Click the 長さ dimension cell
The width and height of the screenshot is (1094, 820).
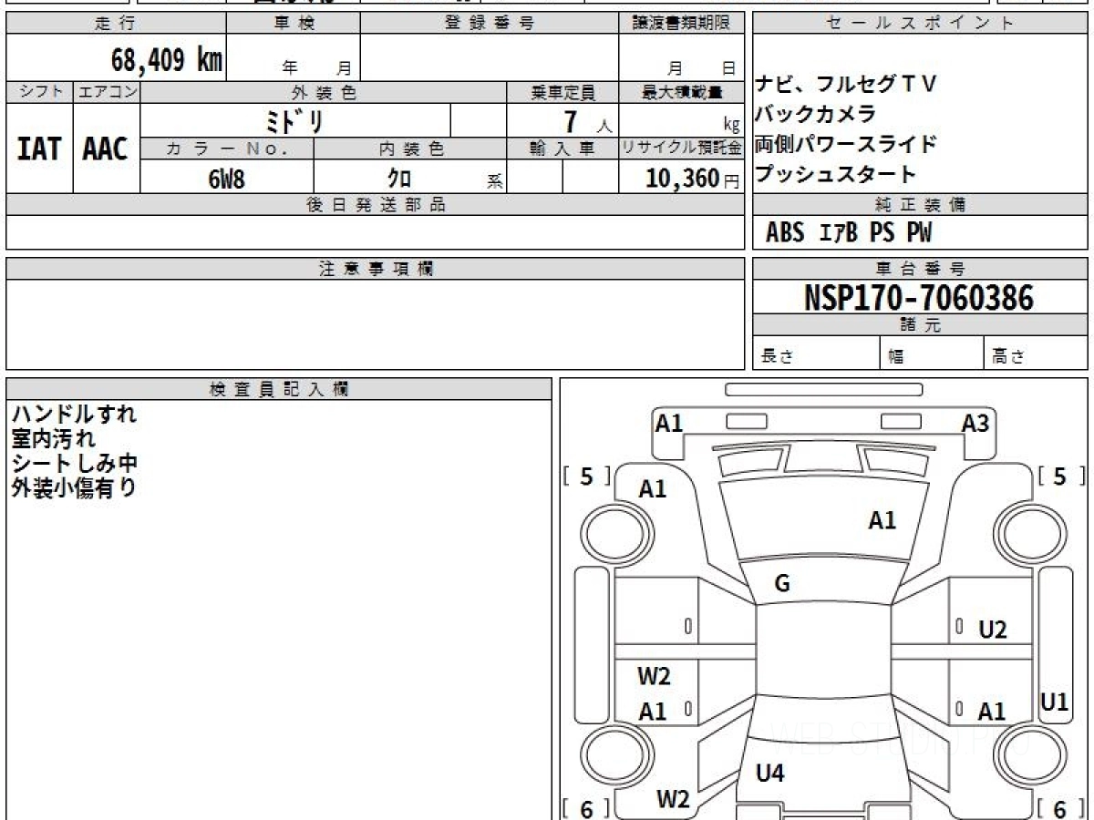(817, 354)
